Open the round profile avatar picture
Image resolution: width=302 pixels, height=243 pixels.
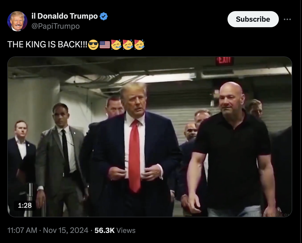tap(17, 21)
